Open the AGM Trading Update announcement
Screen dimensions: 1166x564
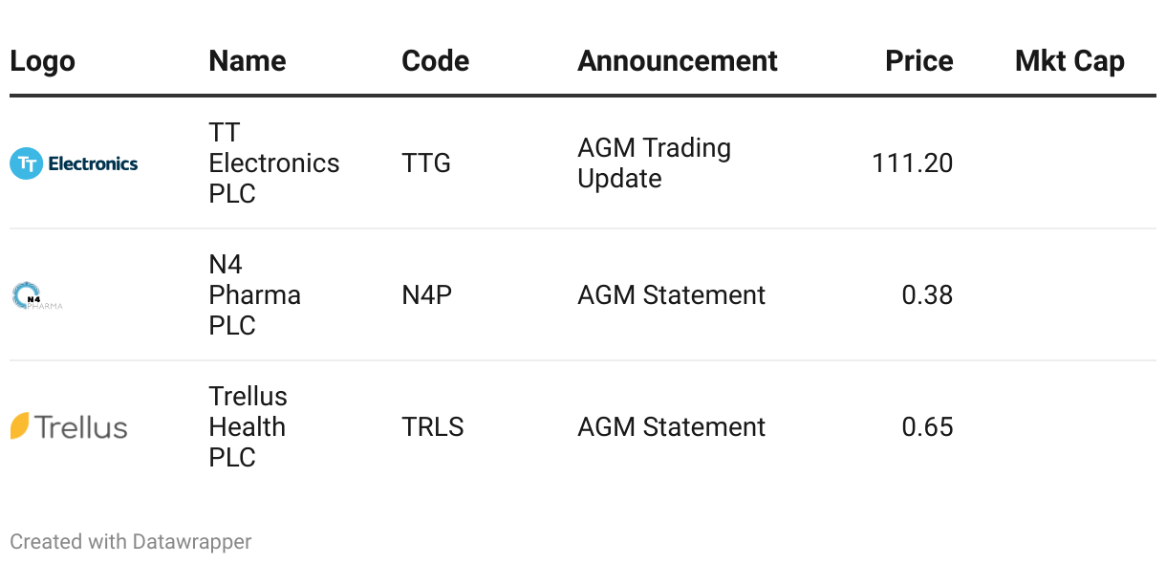[x=654, y=163]
